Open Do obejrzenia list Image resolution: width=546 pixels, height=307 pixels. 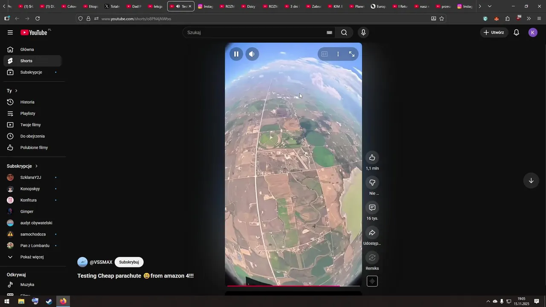(33, 136)
